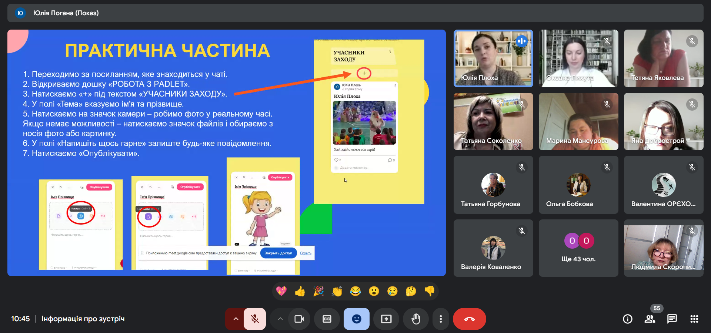Select Тетяна Яковлева video tile
Image resolution: width=711 pixels, height=333 pixels.
pyautogui.click(x=664, y=58)
